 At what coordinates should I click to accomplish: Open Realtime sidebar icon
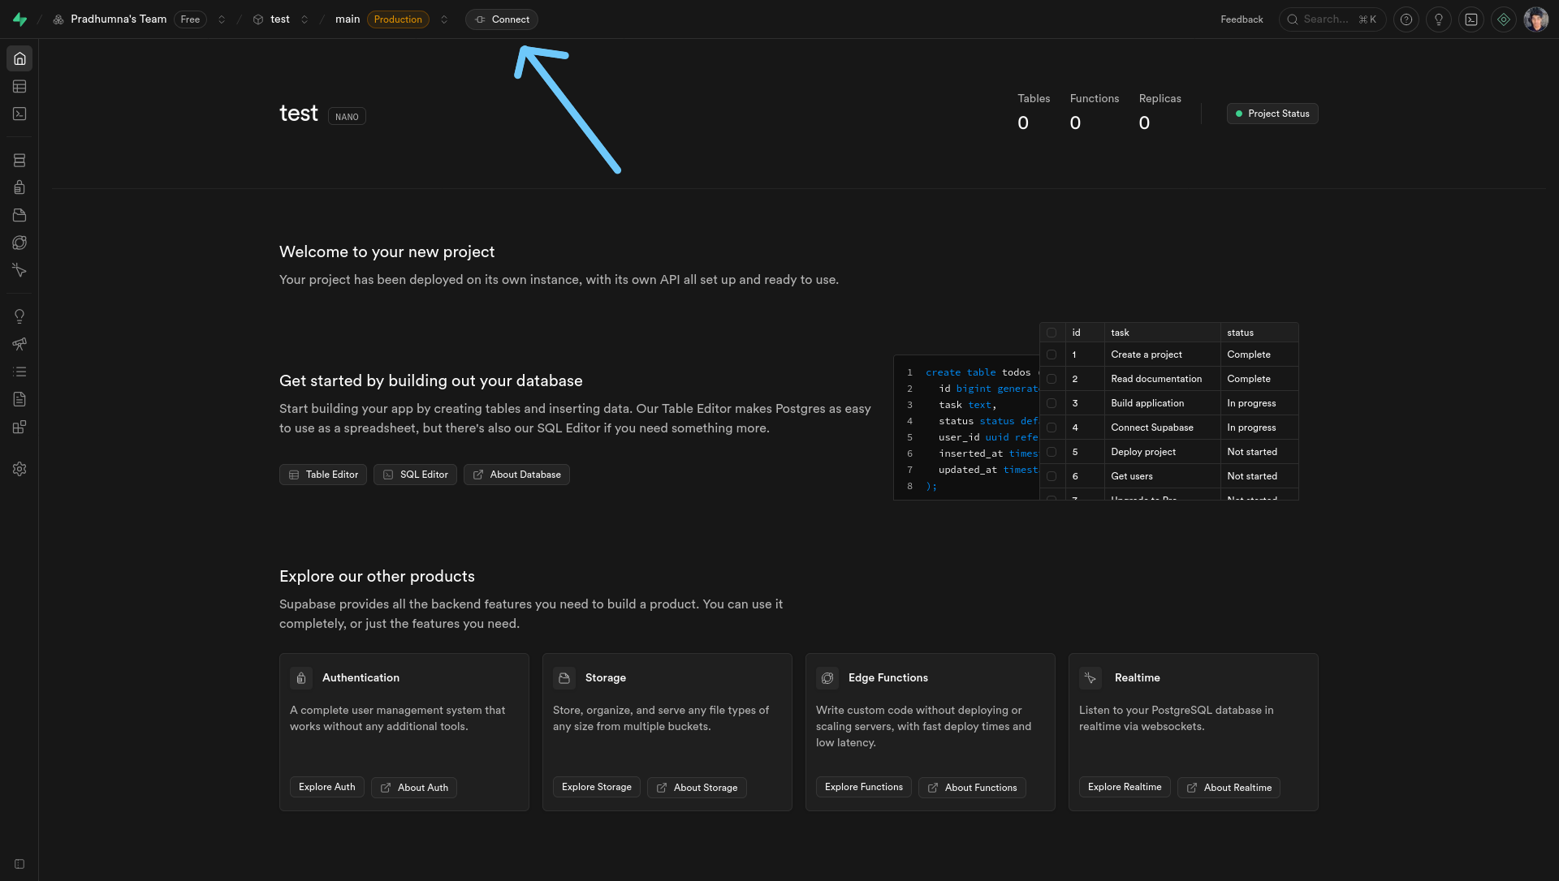pyautogui.click(x=19, y=270)
